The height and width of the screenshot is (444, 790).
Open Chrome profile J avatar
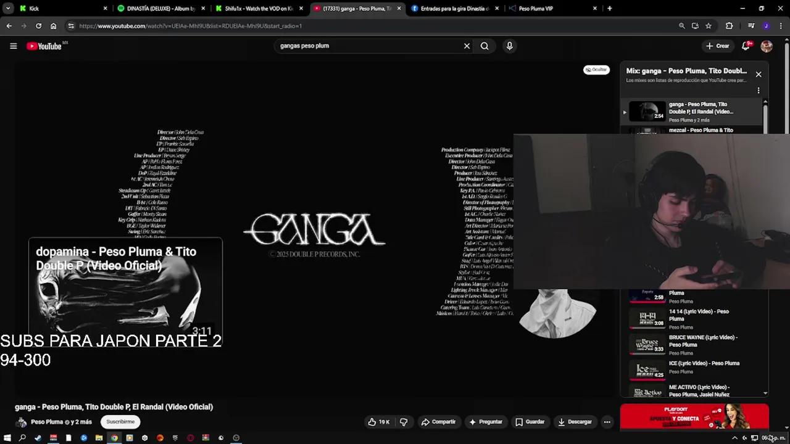click(766, 26)
